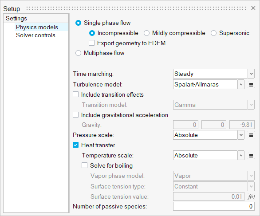Click the Temperature scale label
This screenshot has width=260, height=216.
point(108,156)
